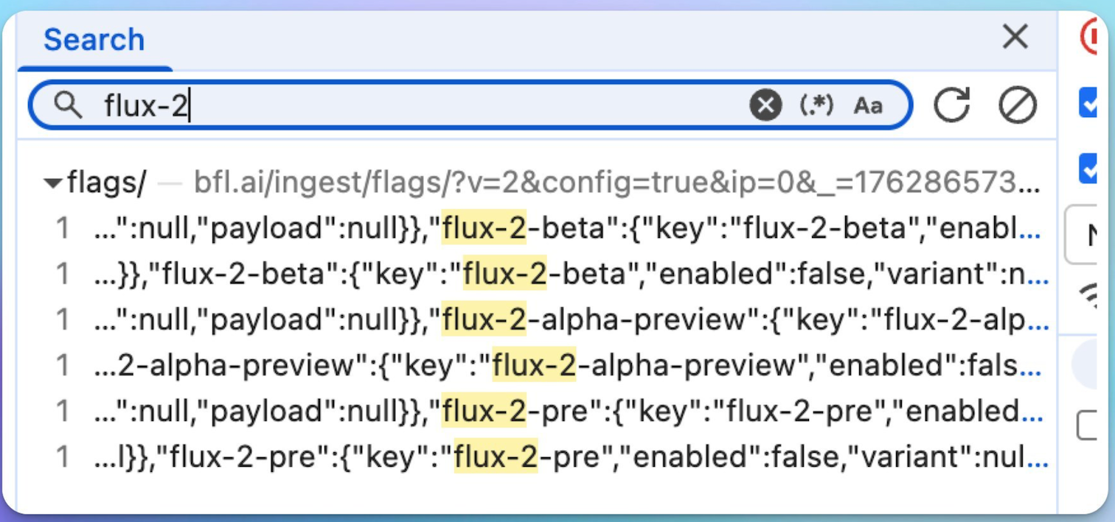Clear all results using slashed-circle icon
The height and width of the screenshot is (522, 1115).
click(1017, 104)
